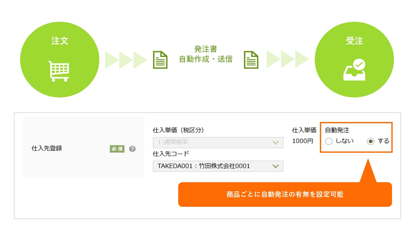Expand the disabled 1:通常税率 tax dropdown
Image resolution: width=414 pixels, height=233 pixels.
pos(218,142)
